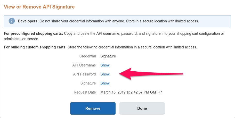Click the 'View or Remove API Signature' heading

pos(39,7)
